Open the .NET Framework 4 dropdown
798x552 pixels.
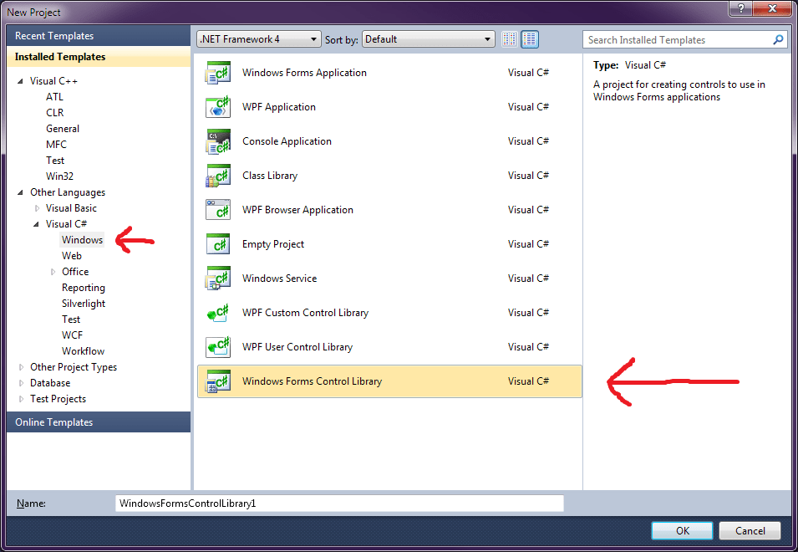tap(258, 39)
